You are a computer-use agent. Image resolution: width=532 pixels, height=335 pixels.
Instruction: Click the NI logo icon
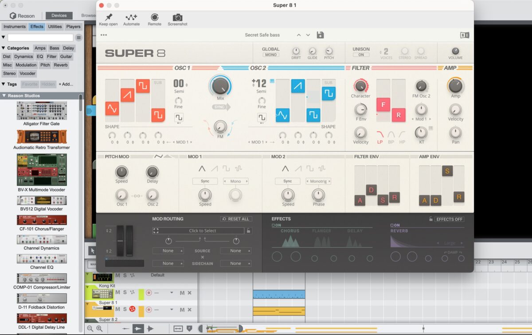pos(465,35)
